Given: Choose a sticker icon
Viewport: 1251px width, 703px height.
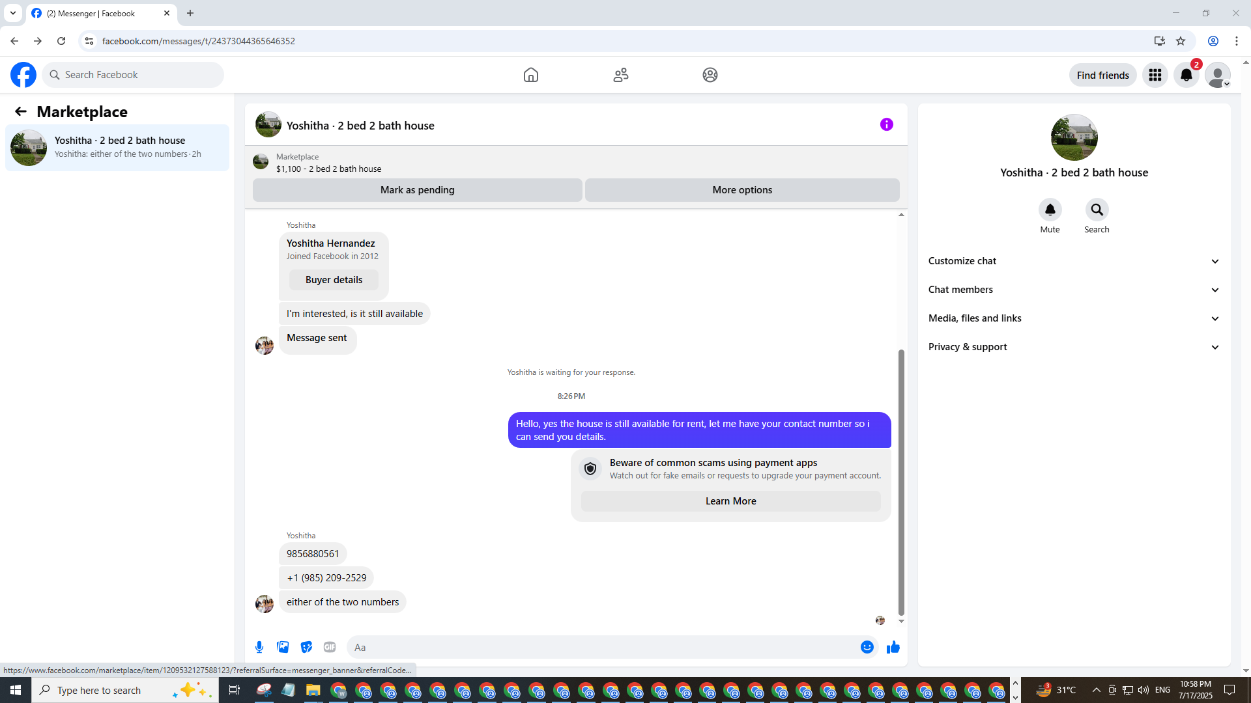Looking at the screenshot, I should coord(306,647).
